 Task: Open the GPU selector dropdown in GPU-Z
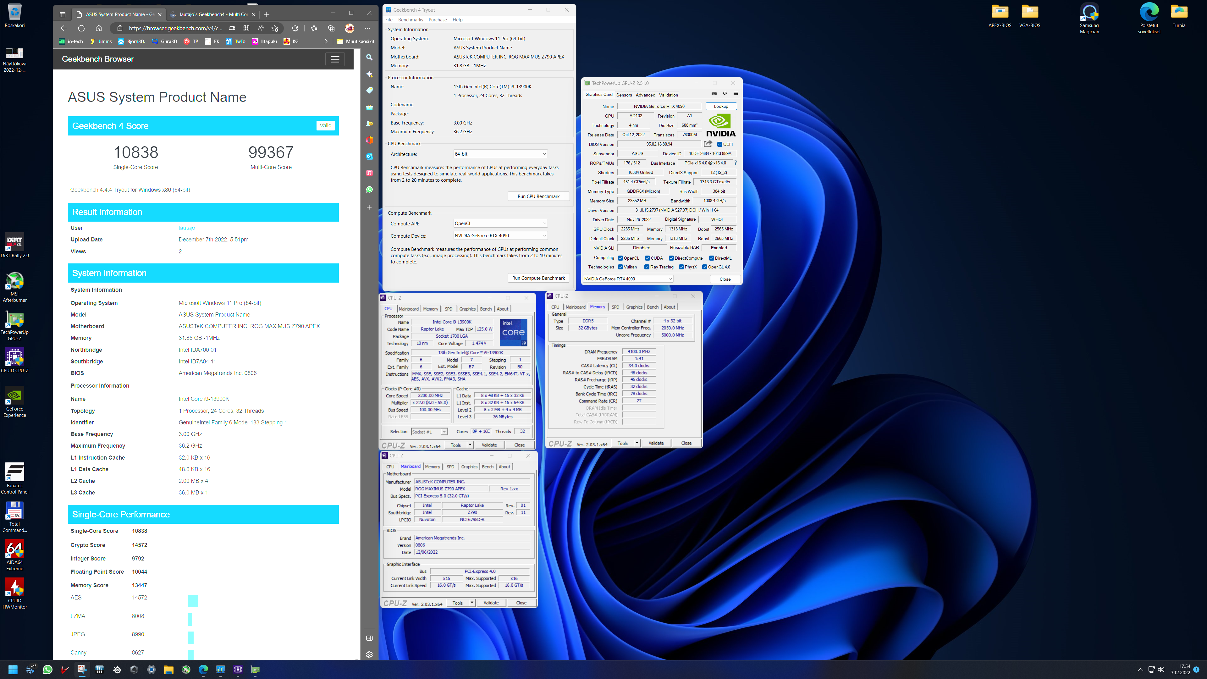[628, 279]
